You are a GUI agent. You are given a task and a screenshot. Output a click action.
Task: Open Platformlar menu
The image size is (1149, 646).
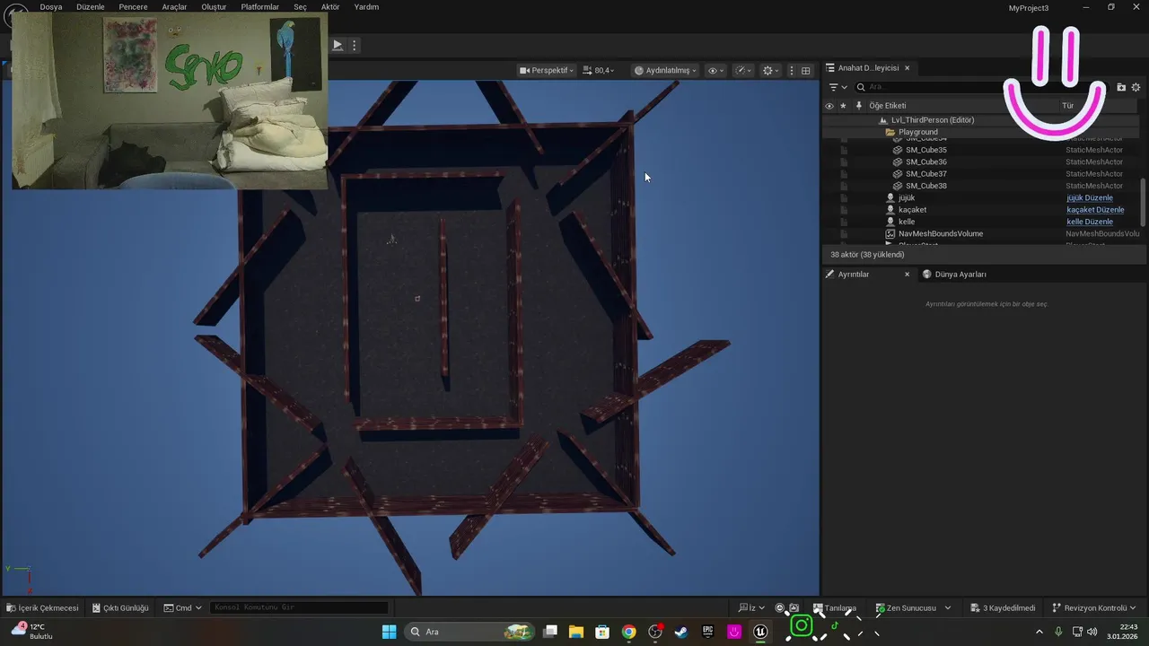coord(260,7)
